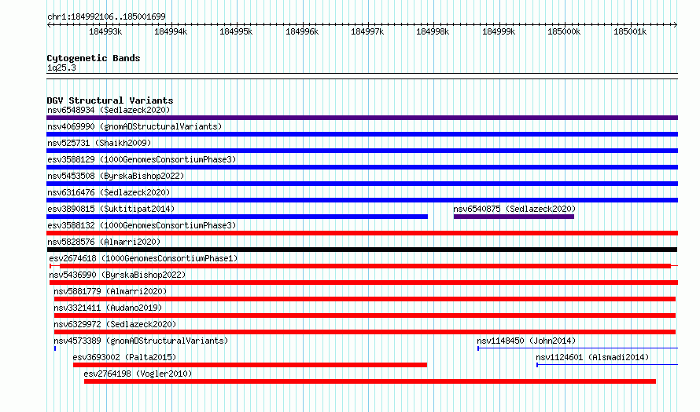The image size is (700, 412).
Task: Open esv3890815 (Suktitipat2014) label
Action: (111, 209)
